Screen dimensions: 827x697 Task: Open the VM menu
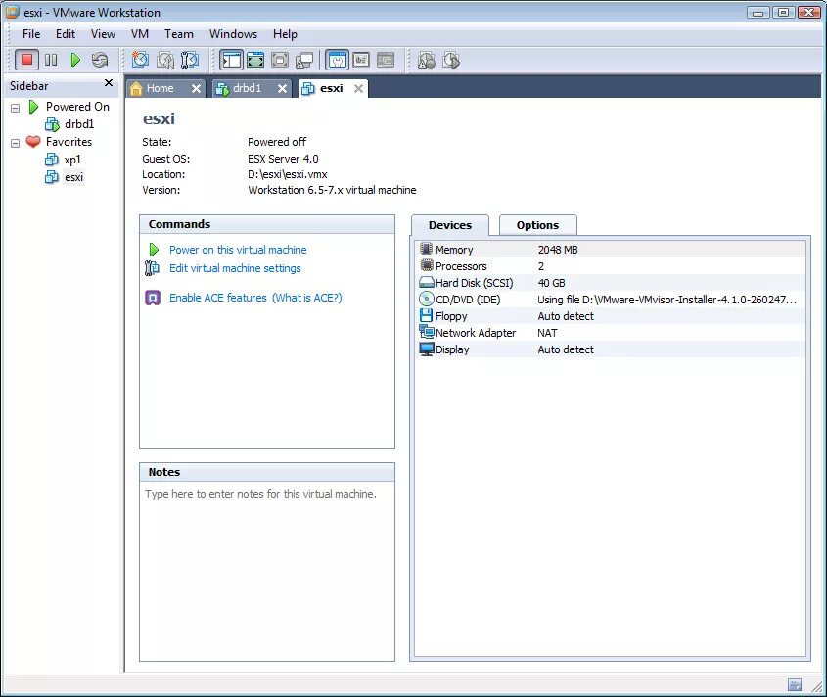coord(140,34)
